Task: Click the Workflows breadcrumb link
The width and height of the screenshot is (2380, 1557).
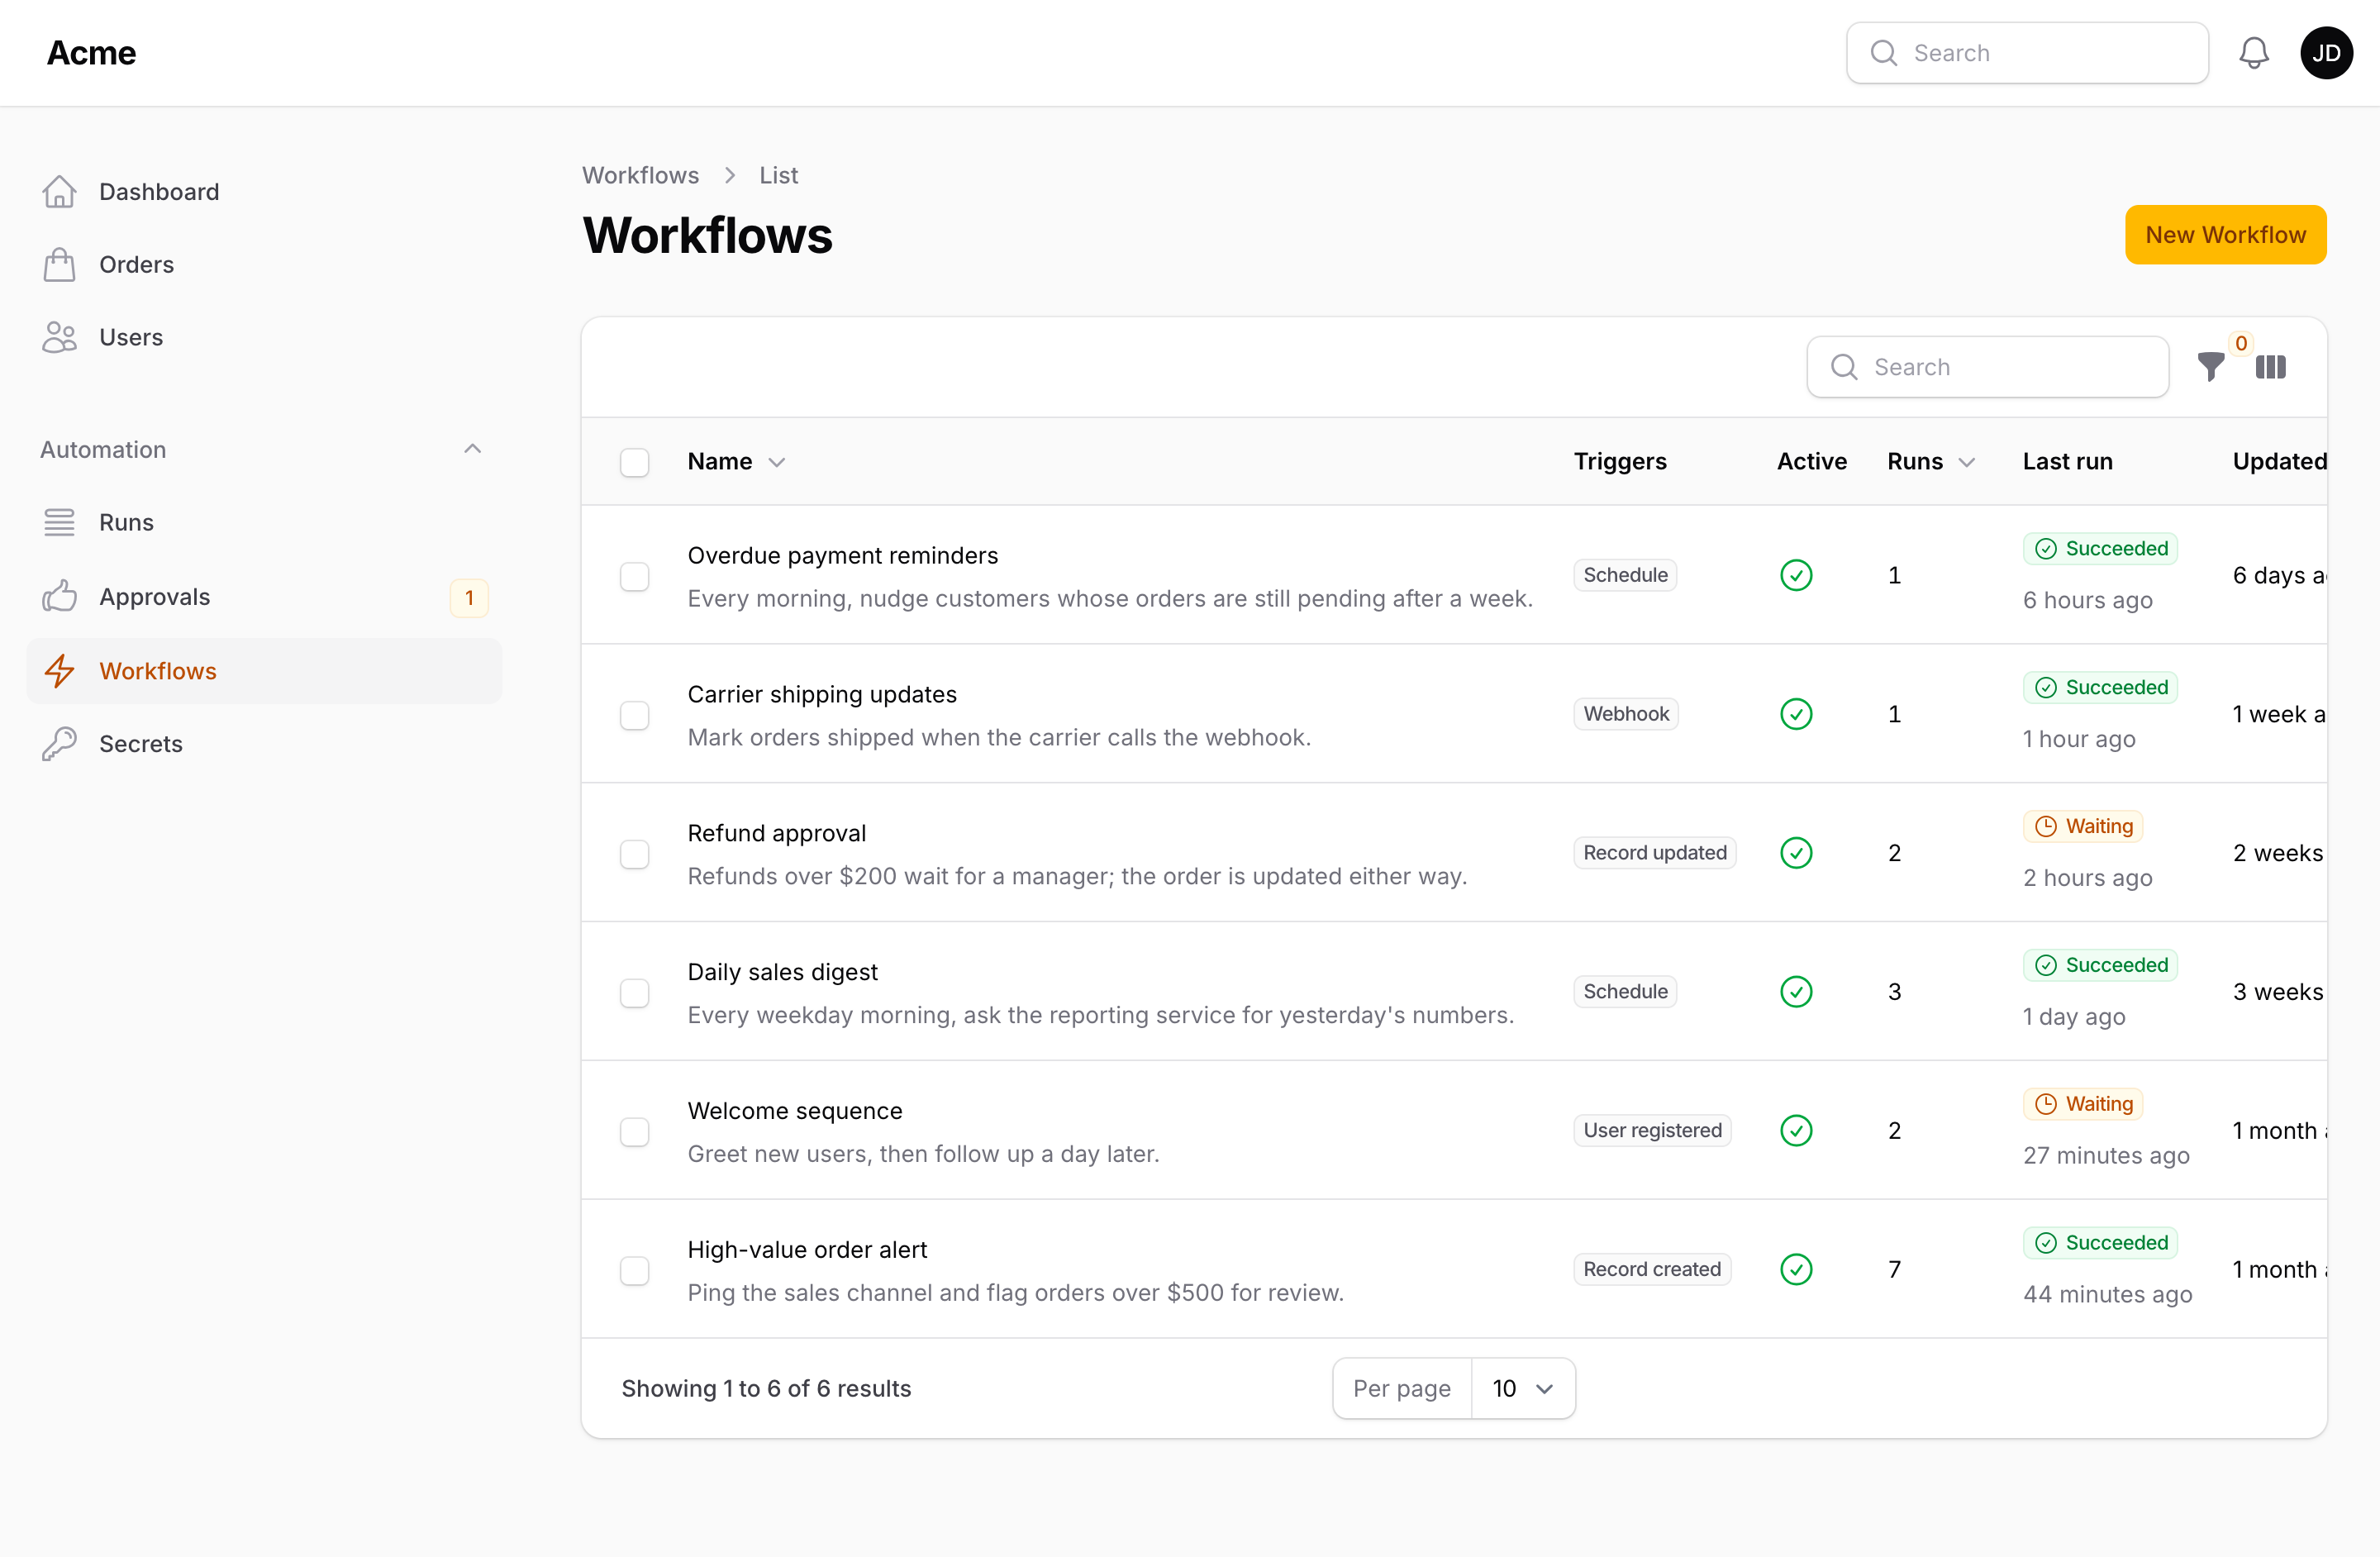Action: pos(640,175)
